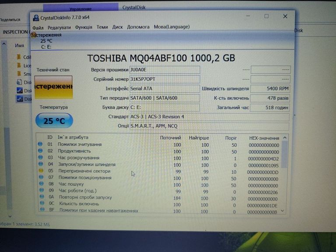Click HEX value 000000001095
Viewport: 336px width, 252px height.
[x=263, y=166]
